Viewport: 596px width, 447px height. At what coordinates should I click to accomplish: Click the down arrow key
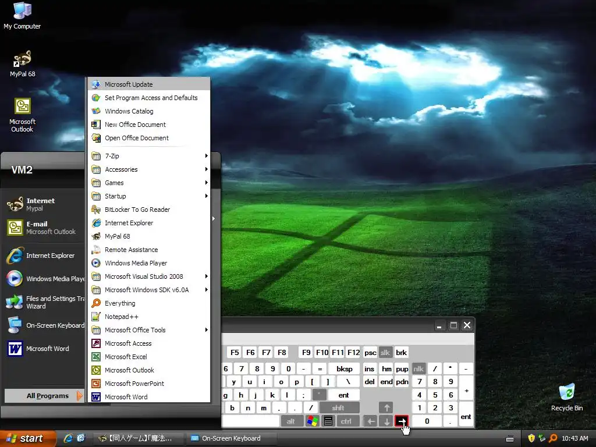(x=386, y=421)
